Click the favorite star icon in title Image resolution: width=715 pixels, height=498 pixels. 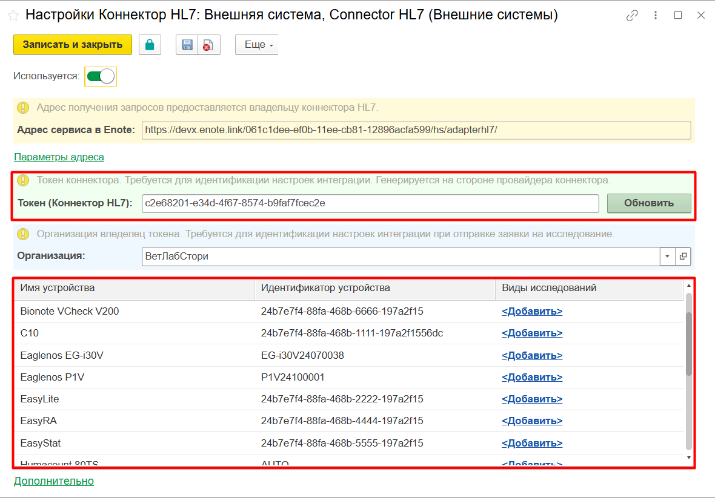[13, 15]
